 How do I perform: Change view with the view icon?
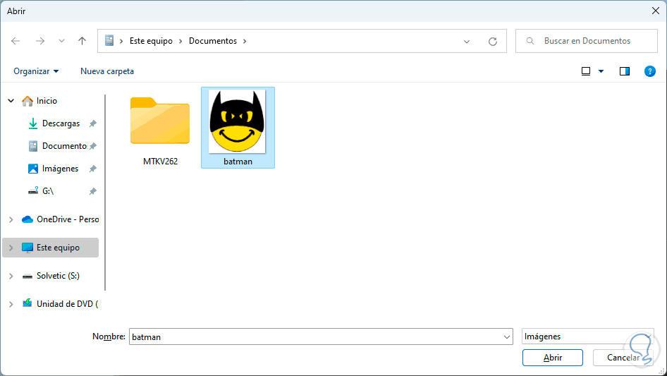586,71
